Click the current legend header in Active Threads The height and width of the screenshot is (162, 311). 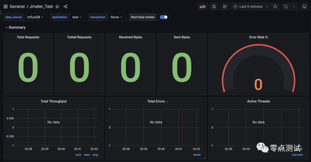[297, 155]
